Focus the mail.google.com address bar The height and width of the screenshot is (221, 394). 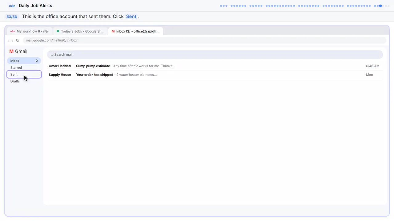pyautogui.click(x=204, y=41)
